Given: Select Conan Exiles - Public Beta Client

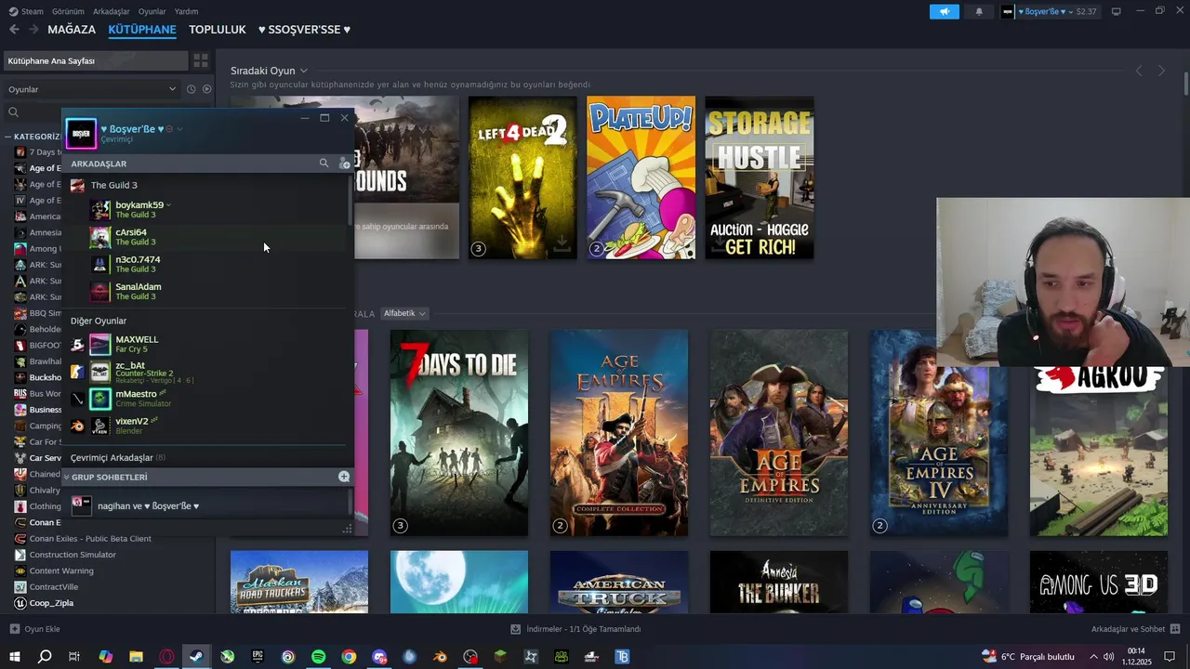Looking at the screenshot, I should tap(90, 539).
